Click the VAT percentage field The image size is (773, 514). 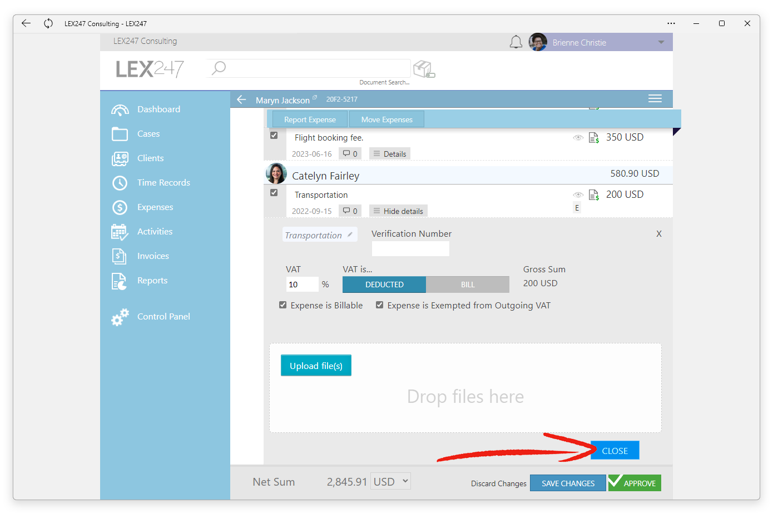303,285
